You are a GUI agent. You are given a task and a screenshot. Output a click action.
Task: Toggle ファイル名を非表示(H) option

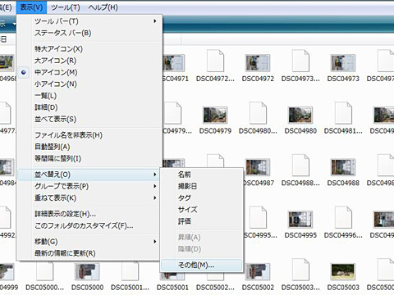click(89, 135)
